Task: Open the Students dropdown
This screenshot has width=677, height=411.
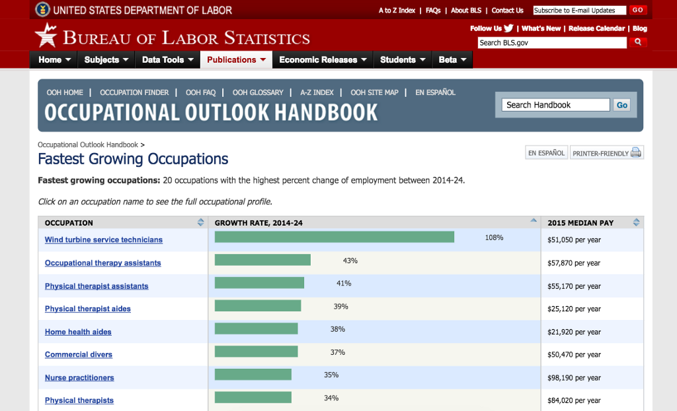Action: click(403, 60)
